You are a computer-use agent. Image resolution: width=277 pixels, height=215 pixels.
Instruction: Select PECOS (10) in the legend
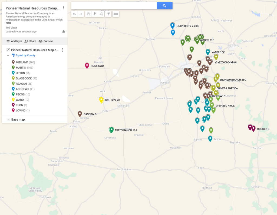[x=21, y=94]
